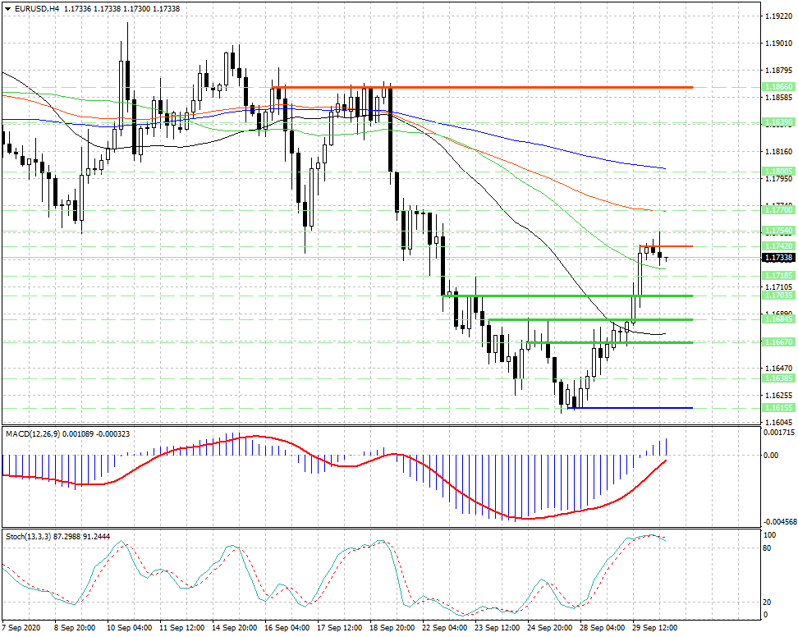Click the 80 level on the Stochastic scale

768,548
